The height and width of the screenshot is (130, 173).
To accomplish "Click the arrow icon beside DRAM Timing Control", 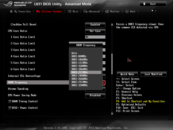I will tap(10, 101).
